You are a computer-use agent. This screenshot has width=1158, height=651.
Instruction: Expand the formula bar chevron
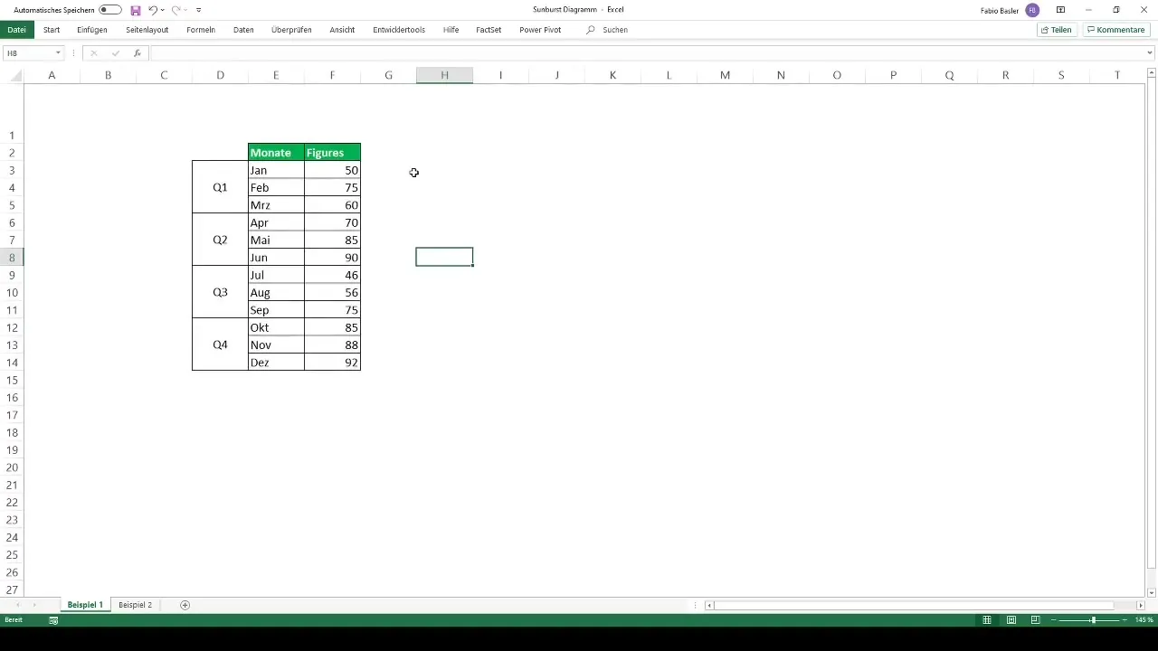[1150, 53]
